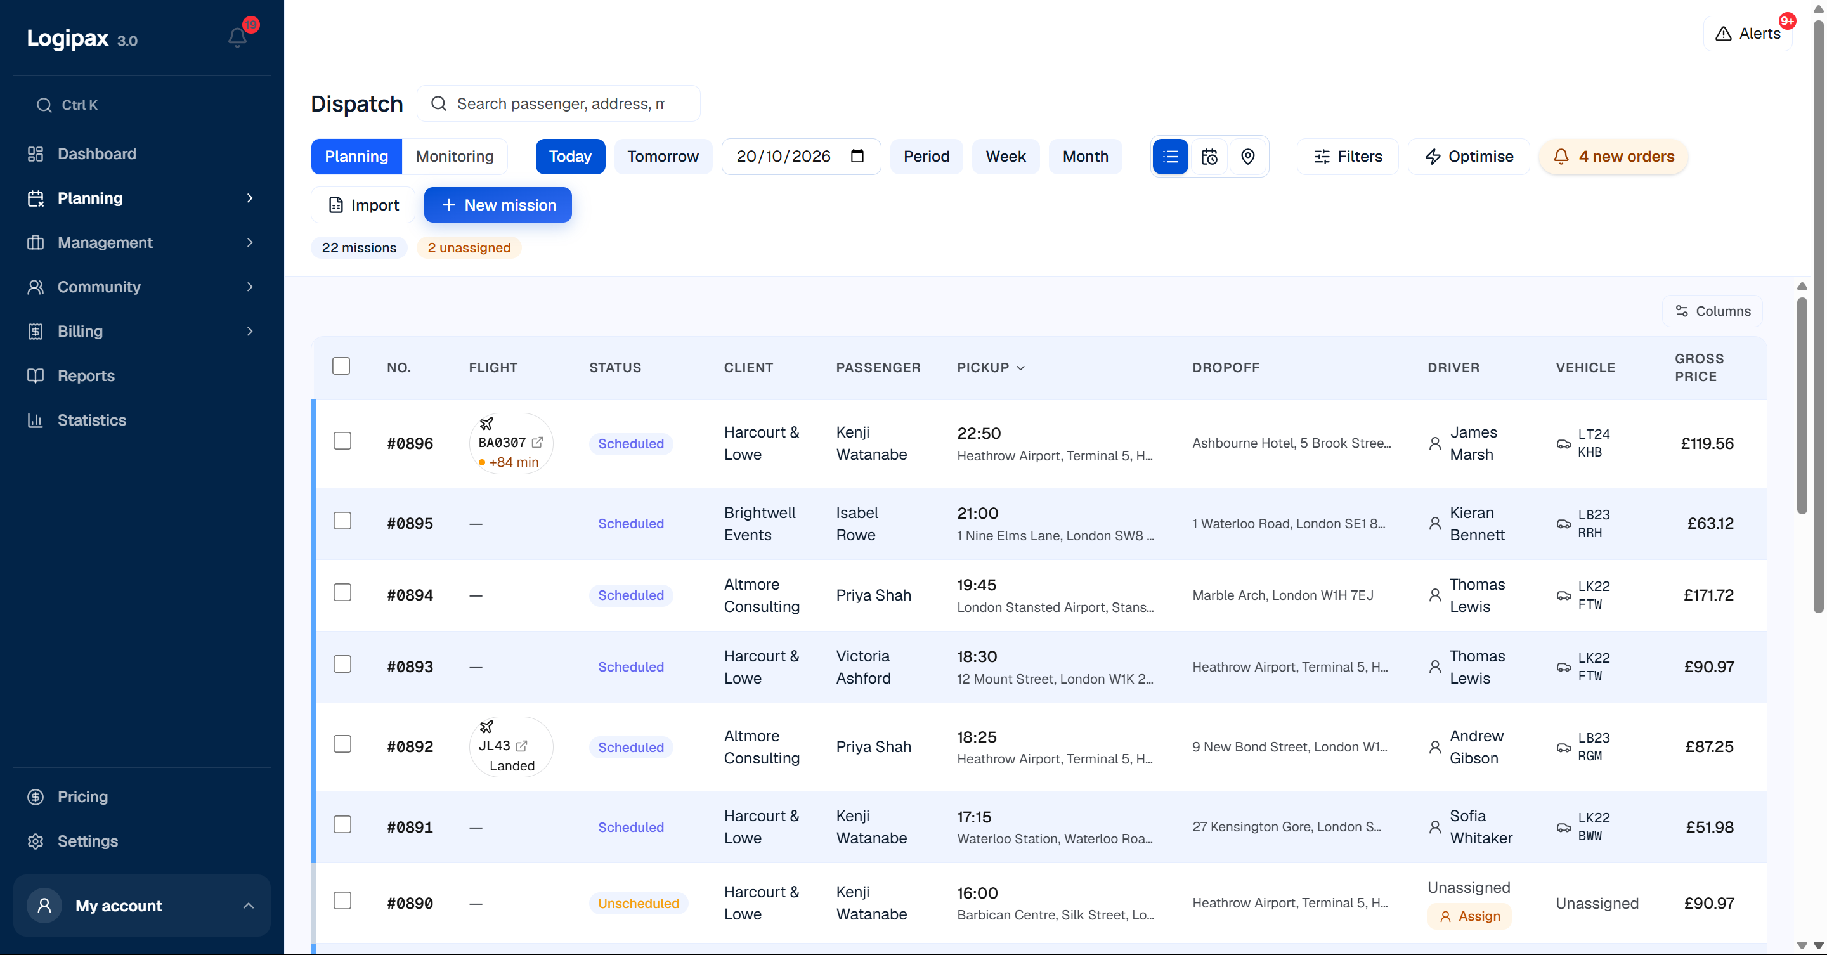1827x955 pixels.
Task: Open external link icon next to JL43
Action: pos(522,746)
